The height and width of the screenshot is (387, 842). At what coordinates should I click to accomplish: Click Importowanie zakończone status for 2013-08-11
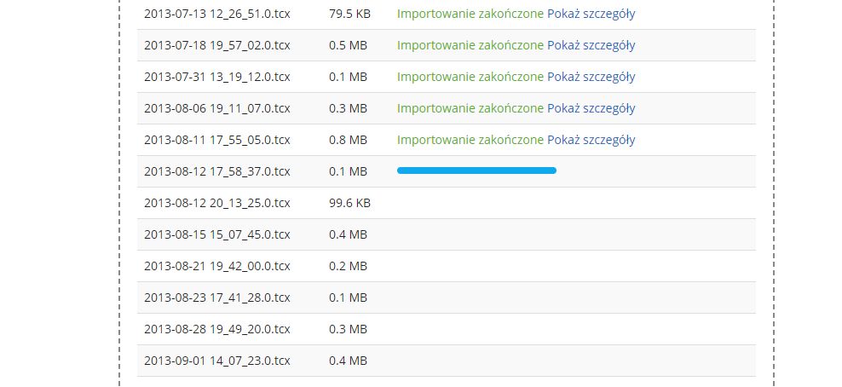tap(470, 140)
